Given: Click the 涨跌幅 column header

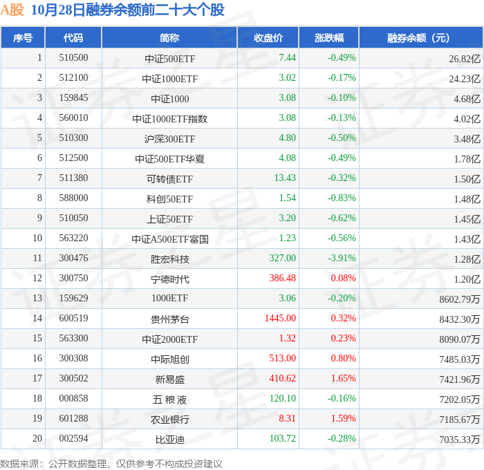Looking at the screenshot, I should (x=328, y=37).
